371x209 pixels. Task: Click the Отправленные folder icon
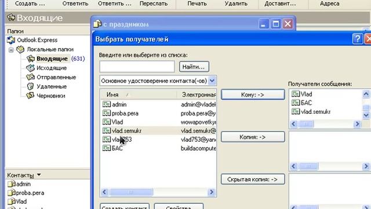[x=31, y=77]
